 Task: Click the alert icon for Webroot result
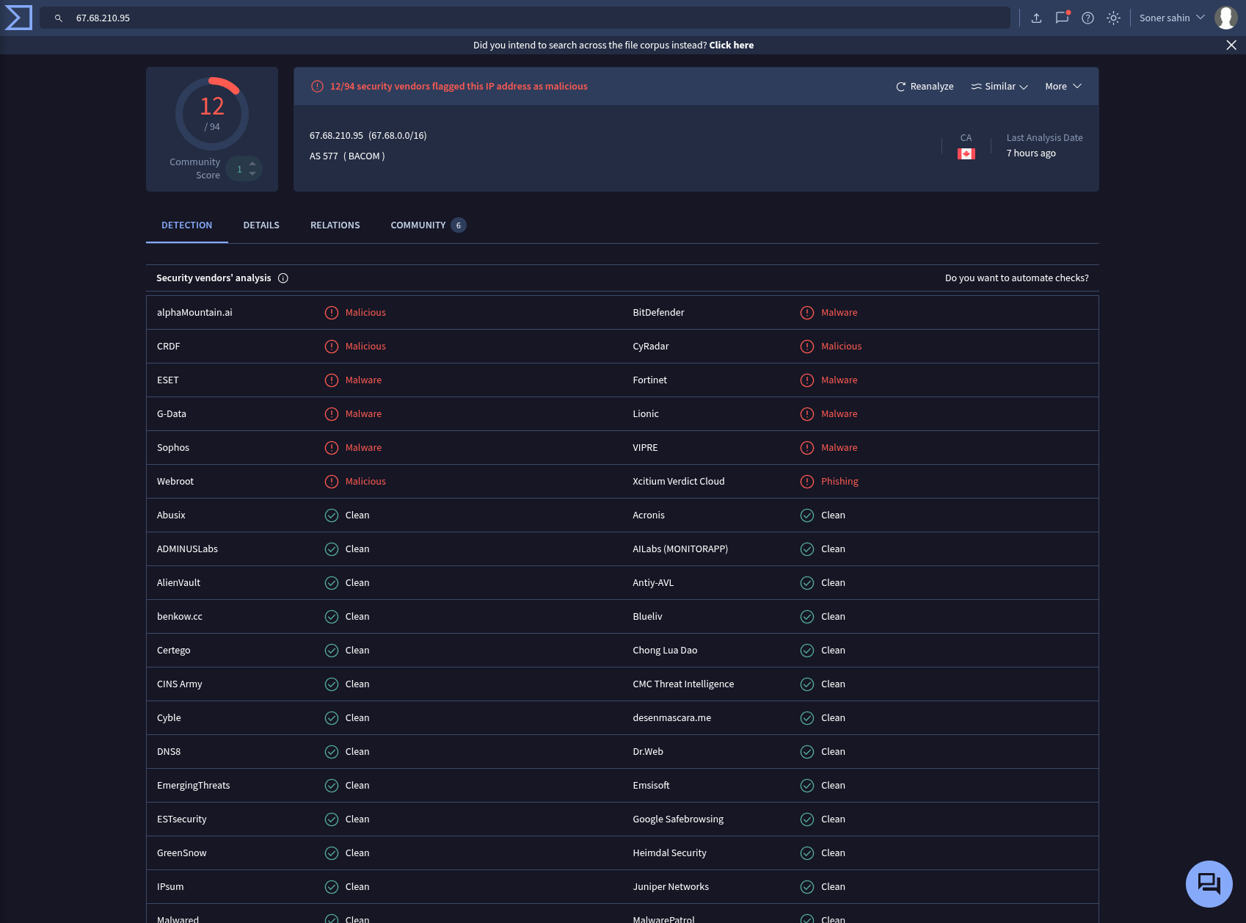(x=332, y=482)
